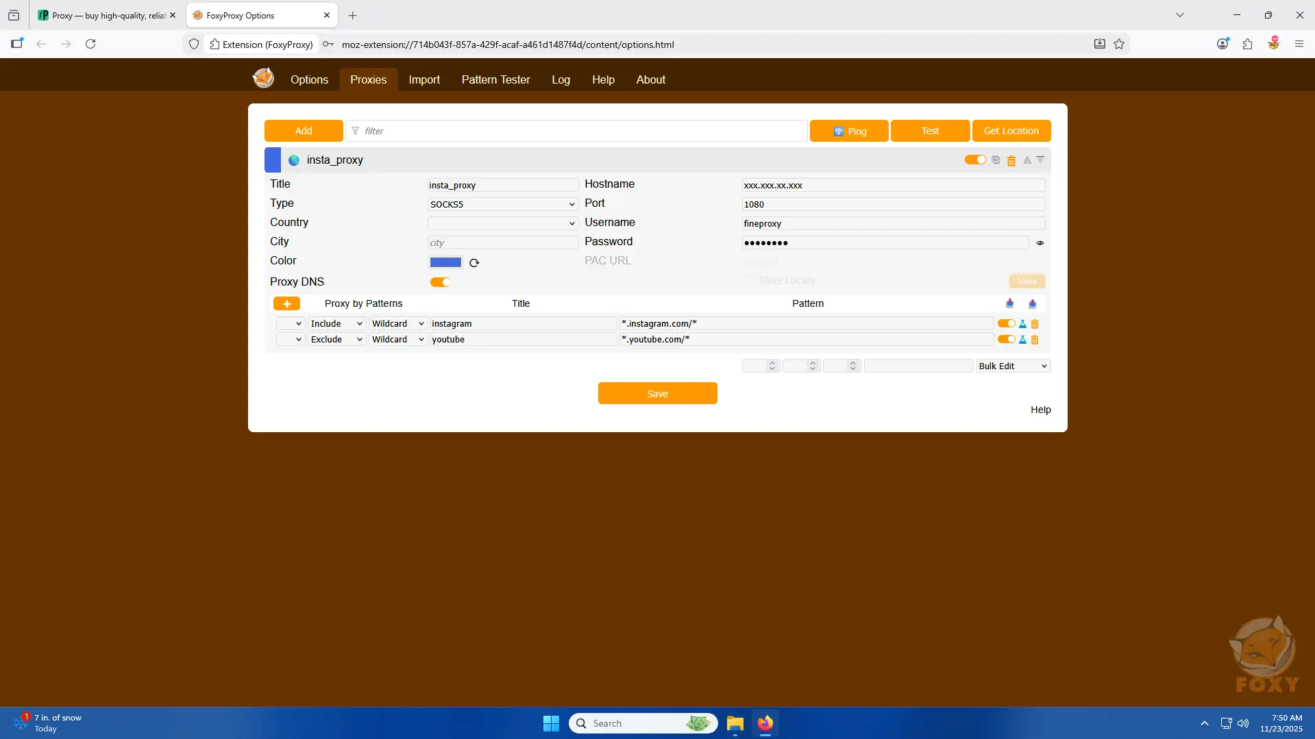
Task: Open the Bulk Edit dropdown
Action: tap(1013, 366)
